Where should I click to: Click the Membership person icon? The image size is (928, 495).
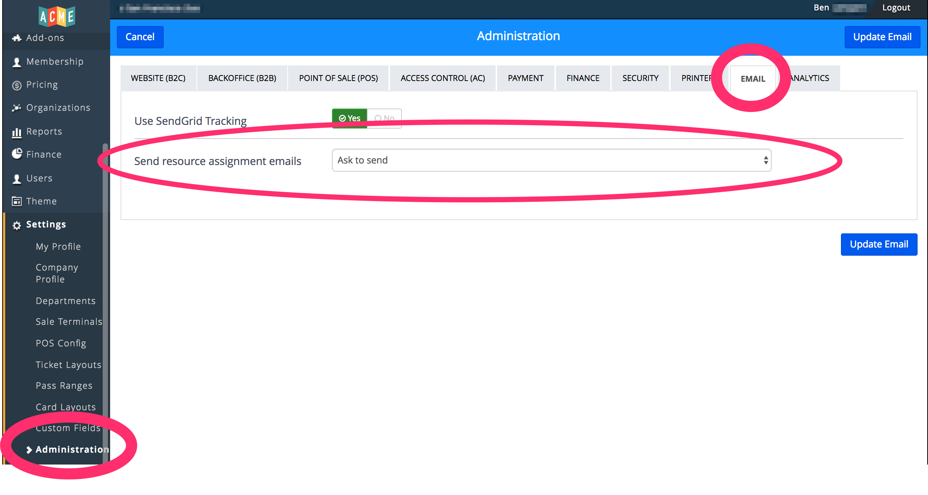tap(17, 62)
